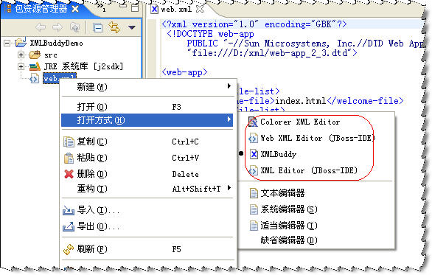Click the 适当编辑器 document icon
Image resolution: width=432 pixels, height=275 pixels.
tap(254, 226)
